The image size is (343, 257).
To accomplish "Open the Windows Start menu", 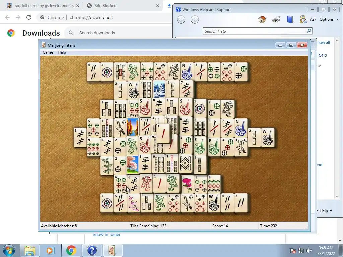I will tap(9, 250).
